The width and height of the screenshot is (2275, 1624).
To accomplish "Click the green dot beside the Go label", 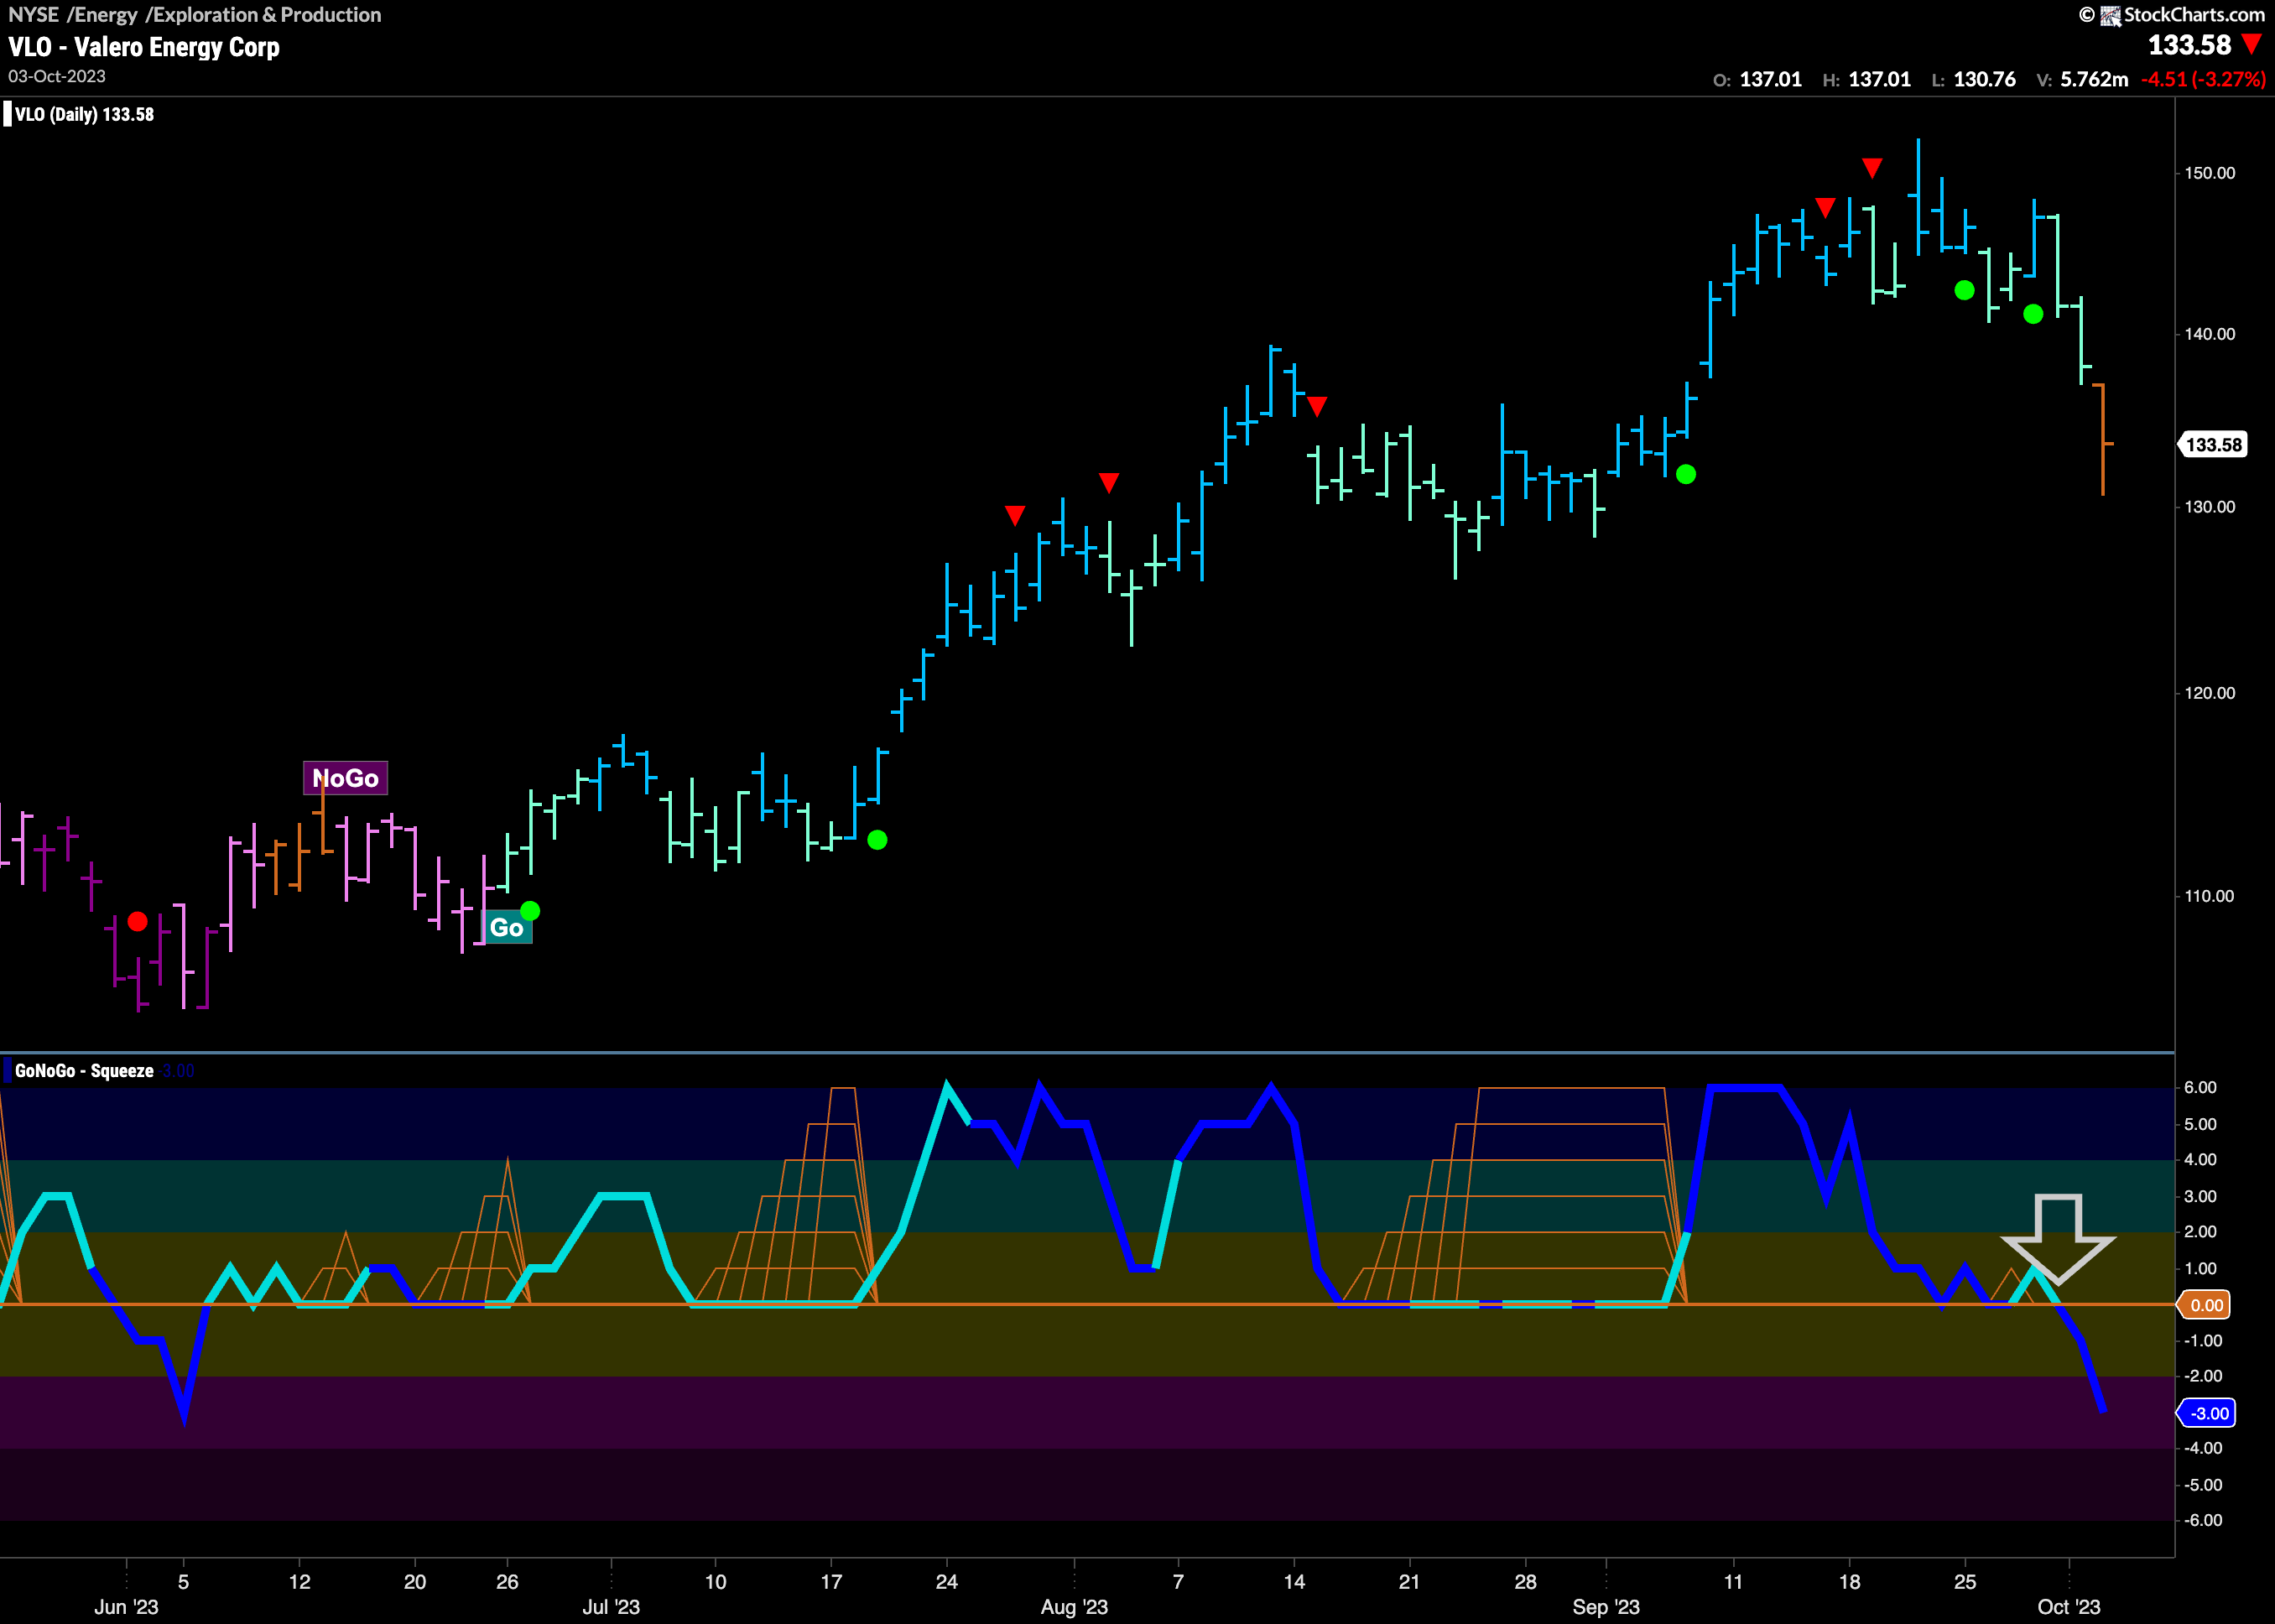I will (x=531, y=911).
